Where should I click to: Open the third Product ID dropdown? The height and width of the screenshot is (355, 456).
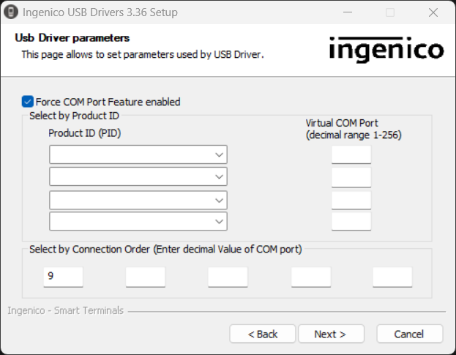[x=138, y=200]
